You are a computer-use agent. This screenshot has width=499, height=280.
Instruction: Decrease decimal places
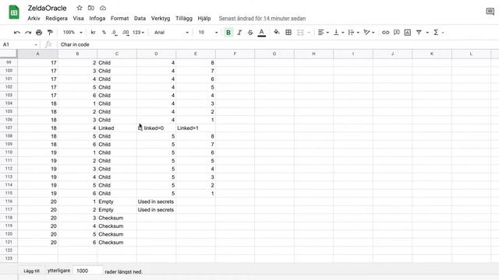[115, 33]
